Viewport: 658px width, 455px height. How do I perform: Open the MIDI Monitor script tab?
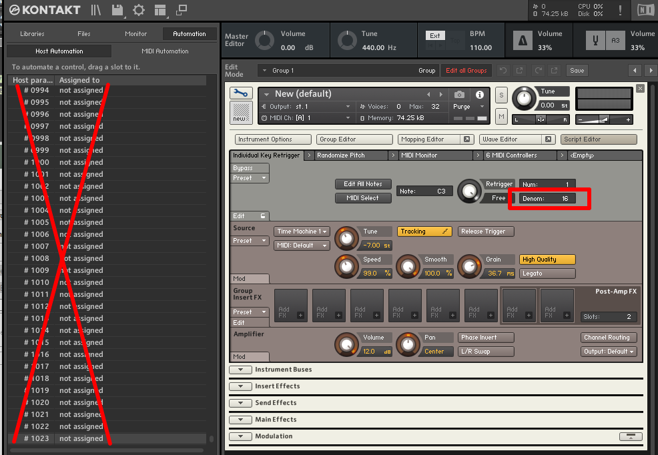tap(435, 155)
